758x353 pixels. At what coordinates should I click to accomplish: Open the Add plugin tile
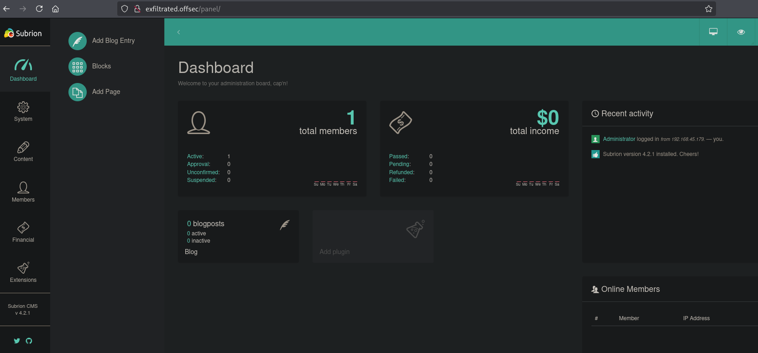pyautogui.click(x=373, y=236)
